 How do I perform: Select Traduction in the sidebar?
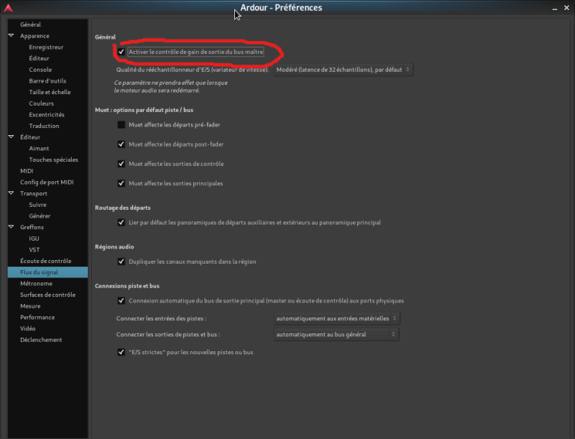click(44, 126)
